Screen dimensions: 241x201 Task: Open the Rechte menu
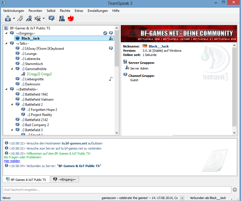pyautogui.click(x=65, y=10)
